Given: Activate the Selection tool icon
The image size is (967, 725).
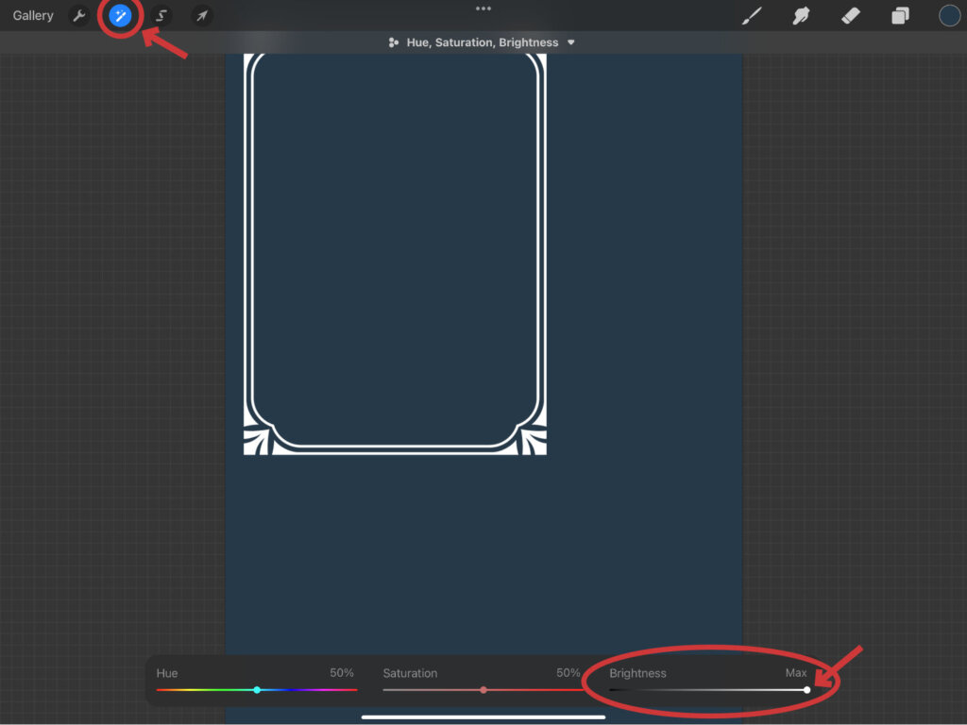Looking at the screenshot, I should pos(161,16).
